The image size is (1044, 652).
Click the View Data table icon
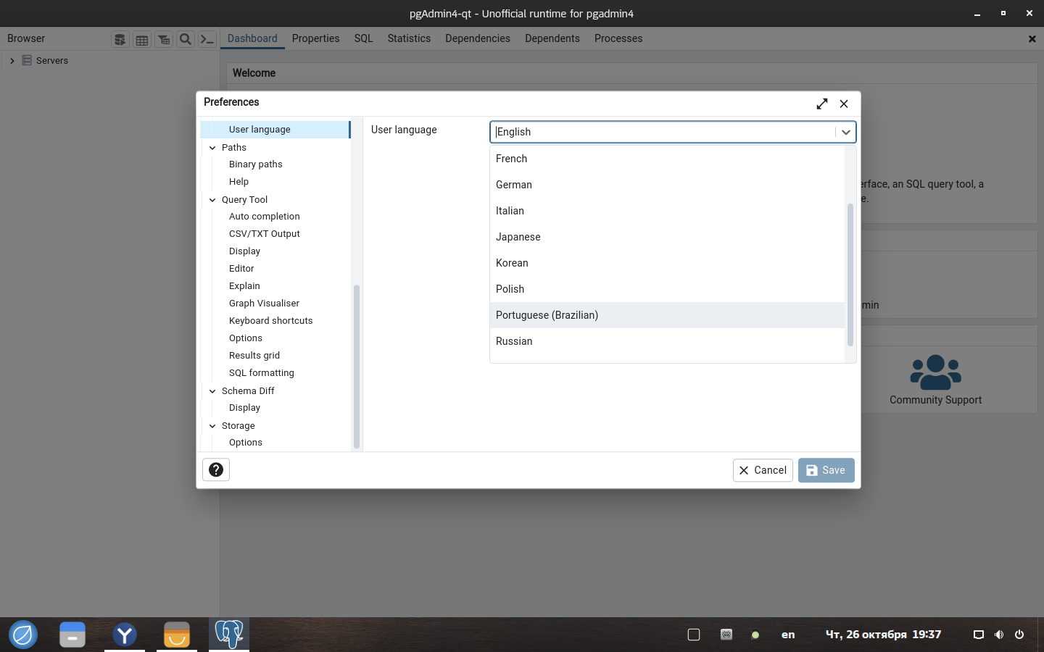pos(142,39)
